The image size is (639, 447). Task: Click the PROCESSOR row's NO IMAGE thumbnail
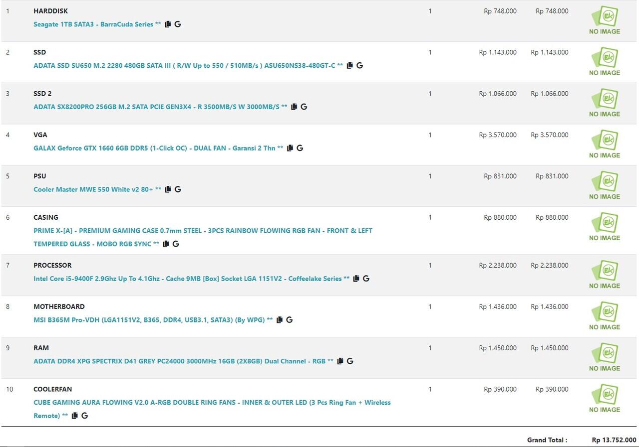605,275
